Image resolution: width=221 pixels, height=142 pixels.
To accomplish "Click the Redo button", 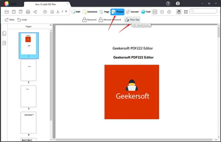I will coord(9,20).
